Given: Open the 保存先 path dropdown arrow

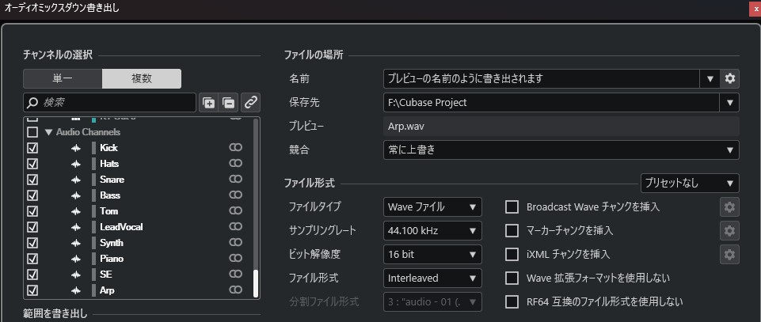Looking at the screenshot, I should (729, 102).
